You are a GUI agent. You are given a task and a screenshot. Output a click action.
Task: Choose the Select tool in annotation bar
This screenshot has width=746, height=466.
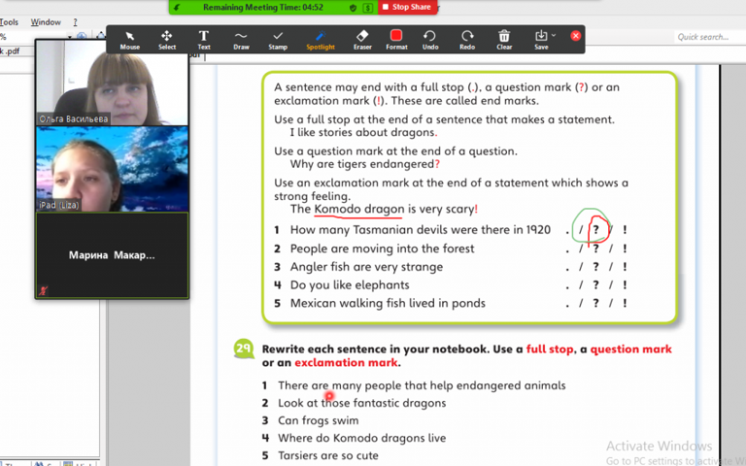167,39
